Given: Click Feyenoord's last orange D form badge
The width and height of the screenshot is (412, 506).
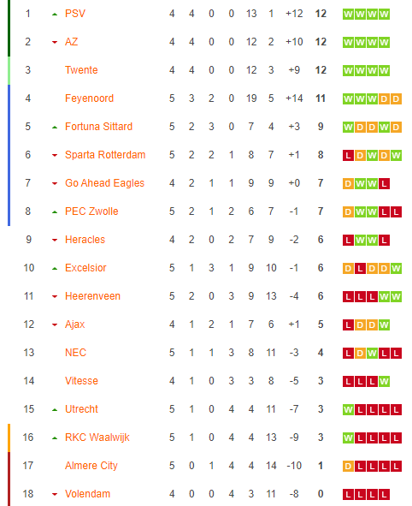Looking at the screenshot, I should click(x=396, y=98).
